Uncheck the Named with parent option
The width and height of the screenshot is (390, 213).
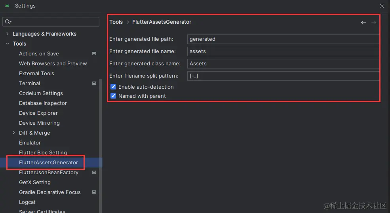[113, 96]
